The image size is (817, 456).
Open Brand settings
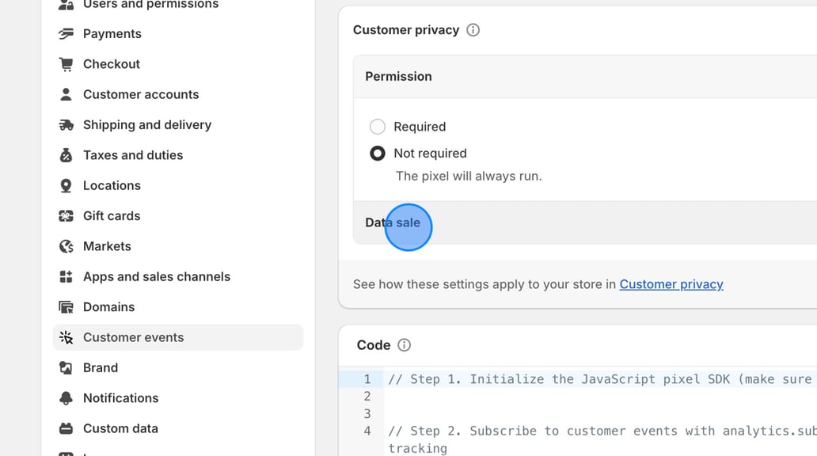(101, 367)
